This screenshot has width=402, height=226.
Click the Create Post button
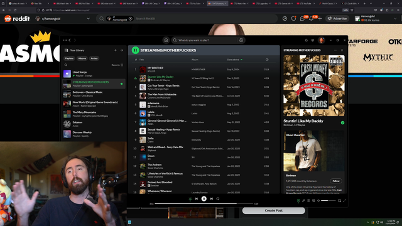pos(274,210)
